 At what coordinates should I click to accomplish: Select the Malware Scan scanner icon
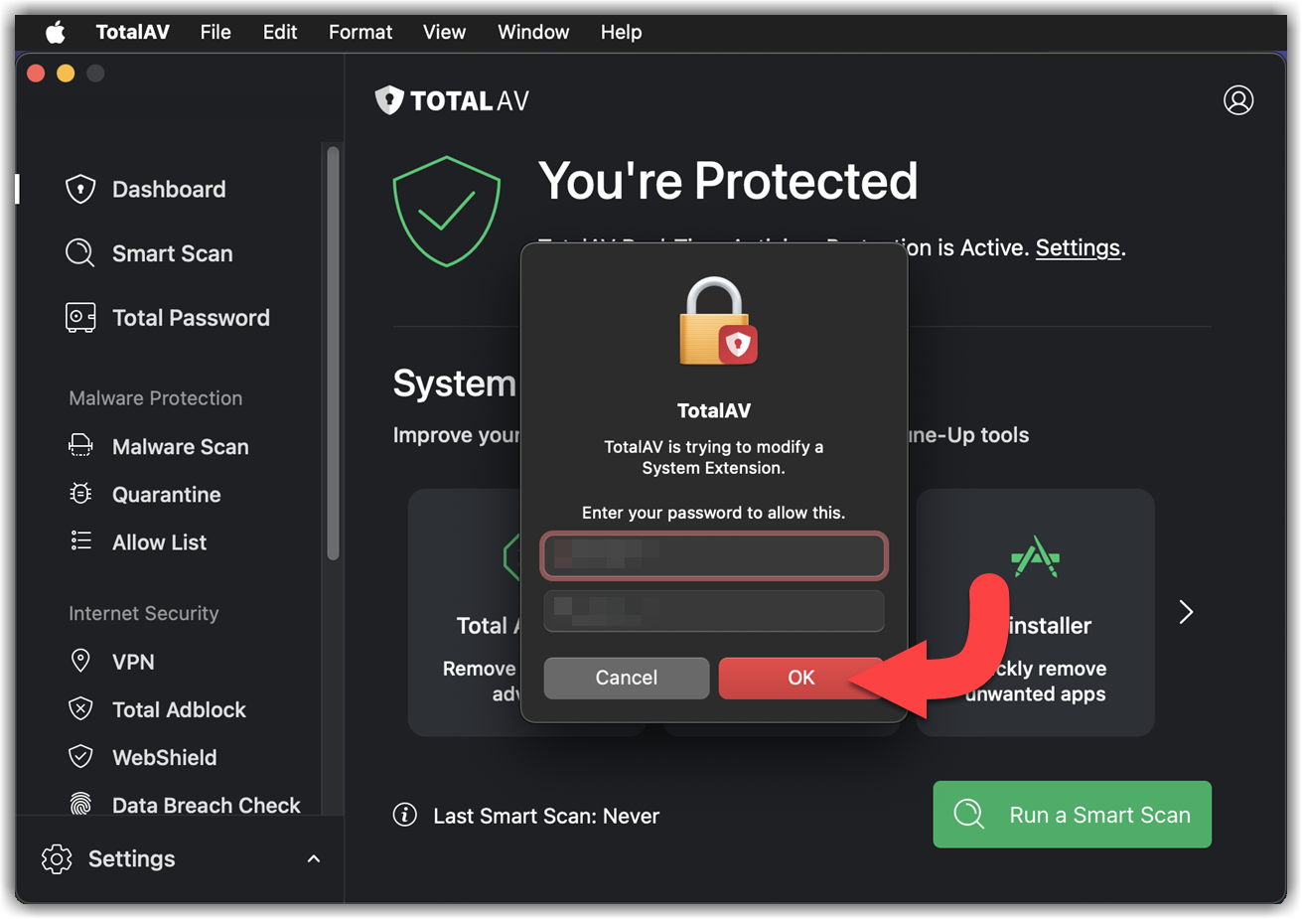click(80, 446)
